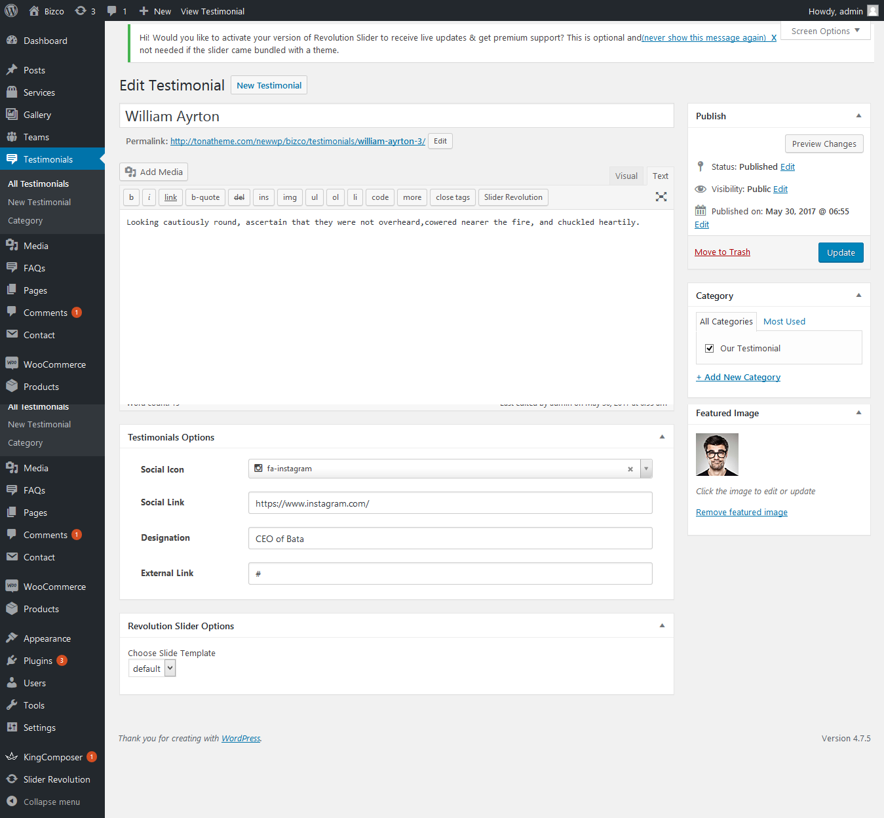Switch to the Most Used categories tab

click(784, 322)
